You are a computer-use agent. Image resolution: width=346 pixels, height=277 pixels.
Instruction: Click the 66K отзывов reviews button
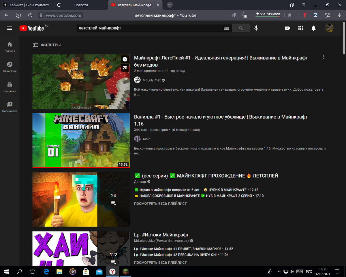(268, 14)
